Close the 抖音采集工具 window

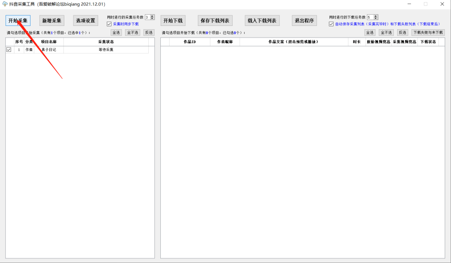tap(442, 4)
